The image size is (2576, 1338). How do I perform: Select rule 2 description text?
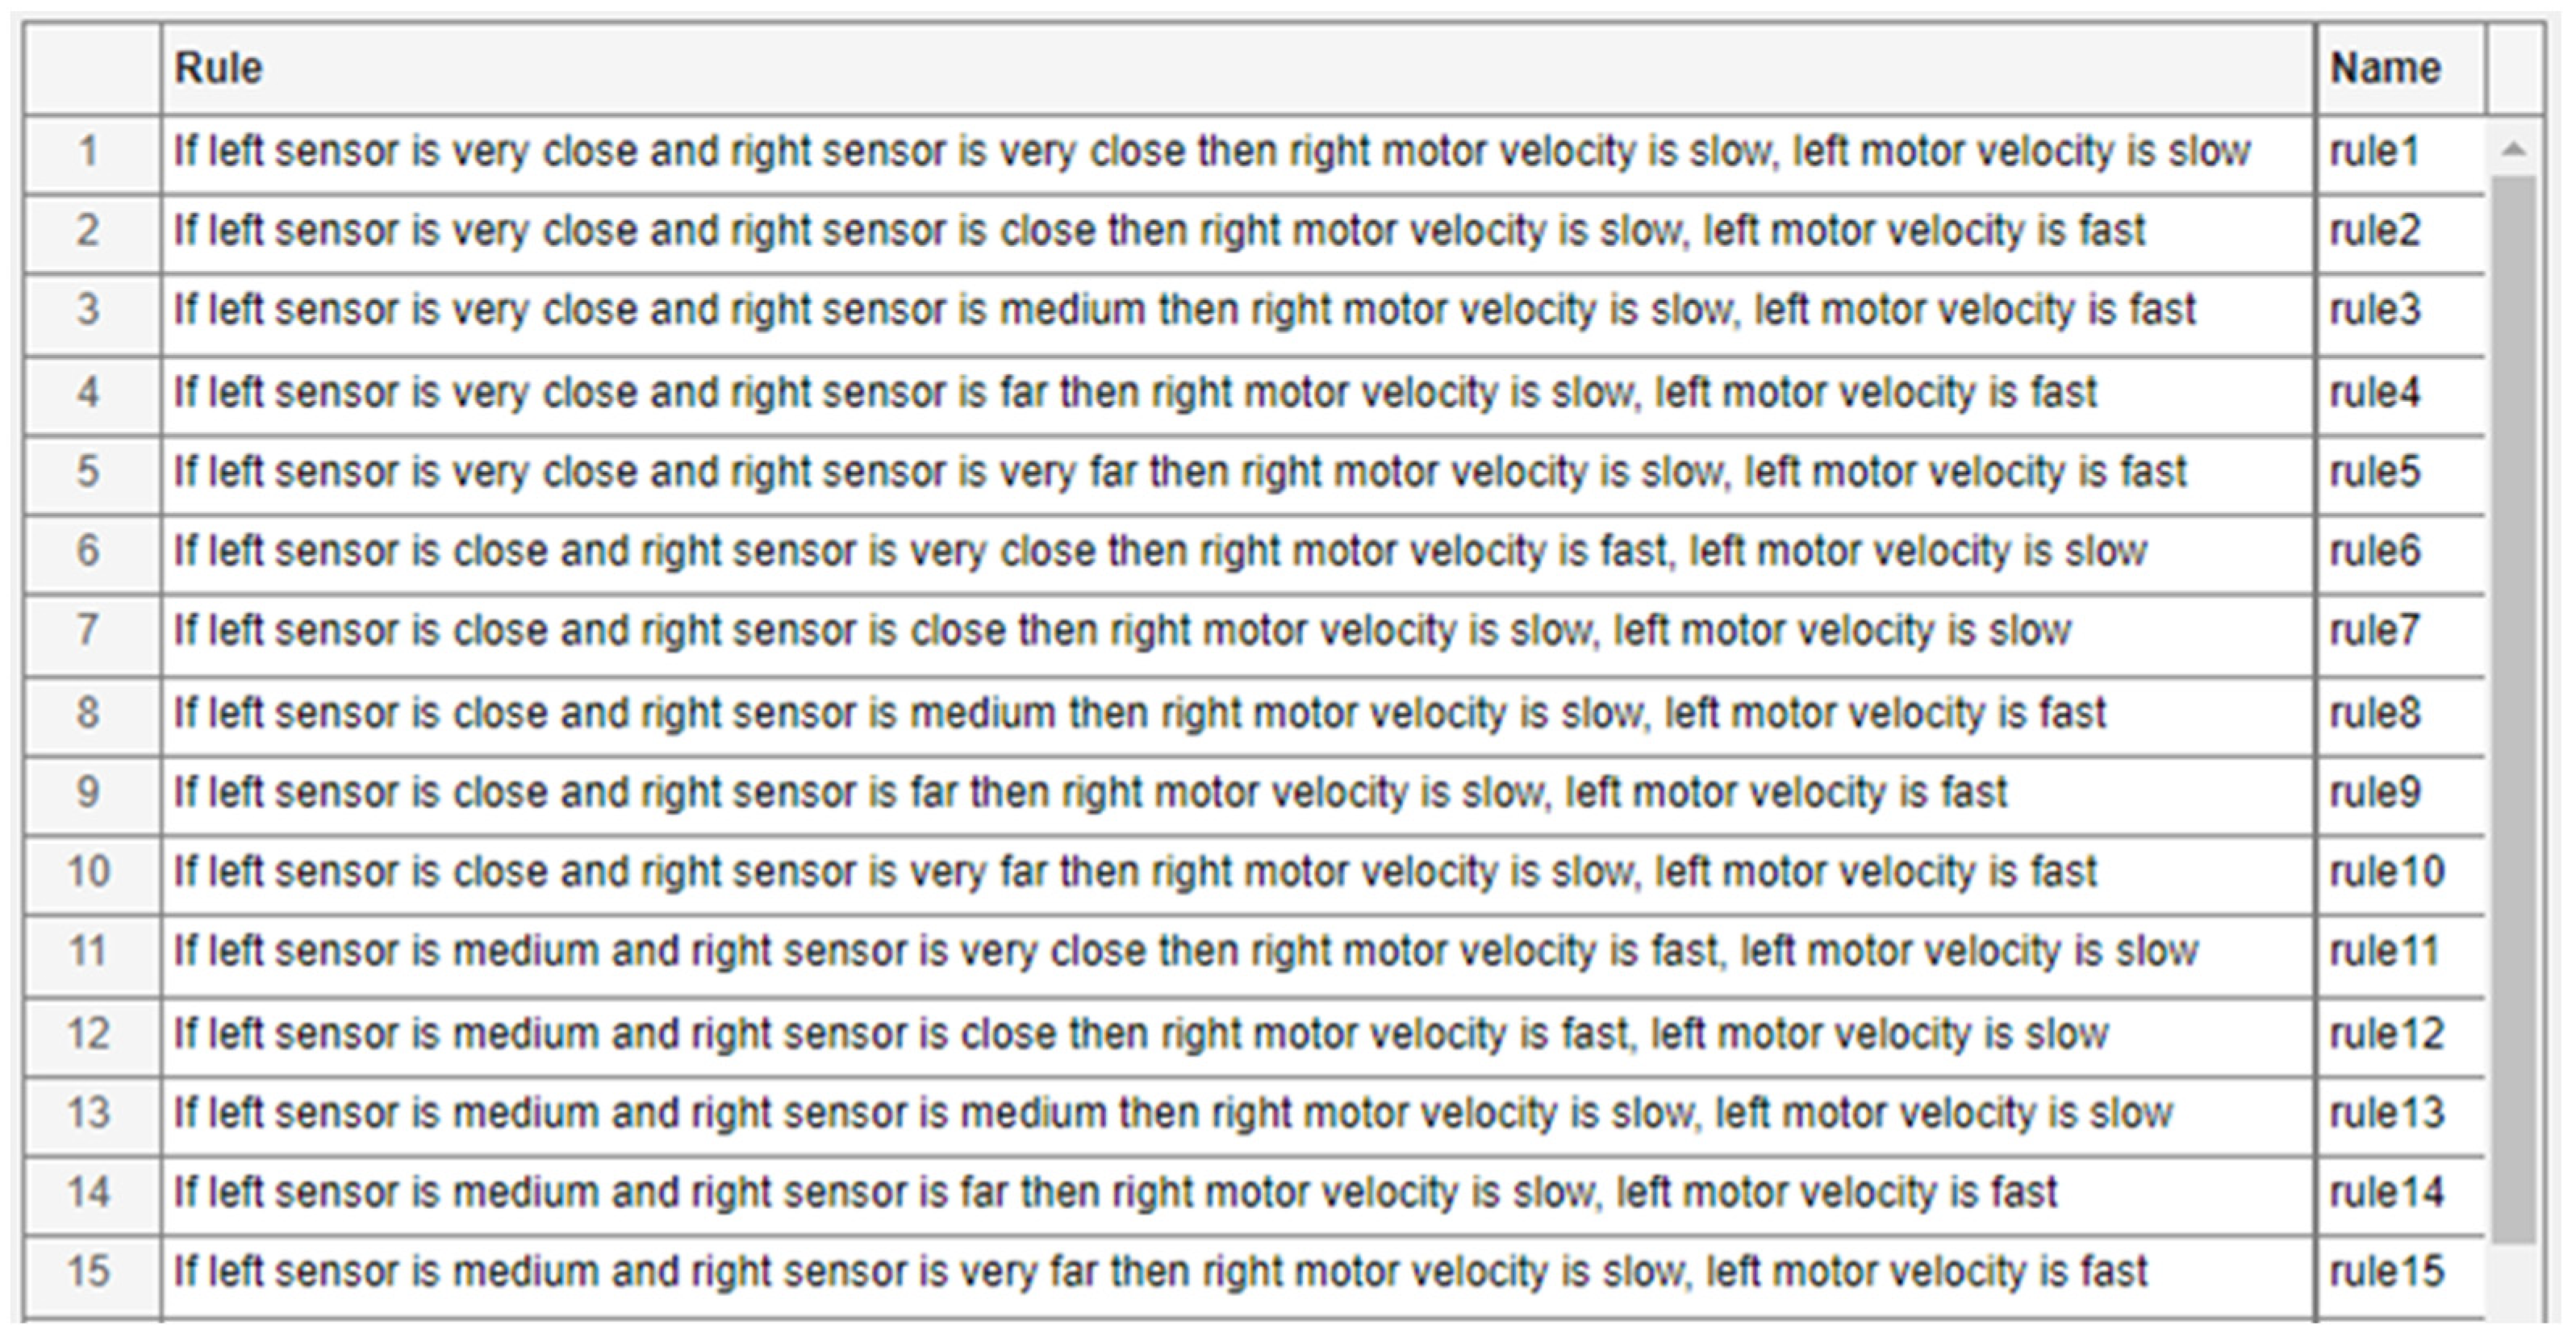click(1160, 232)
